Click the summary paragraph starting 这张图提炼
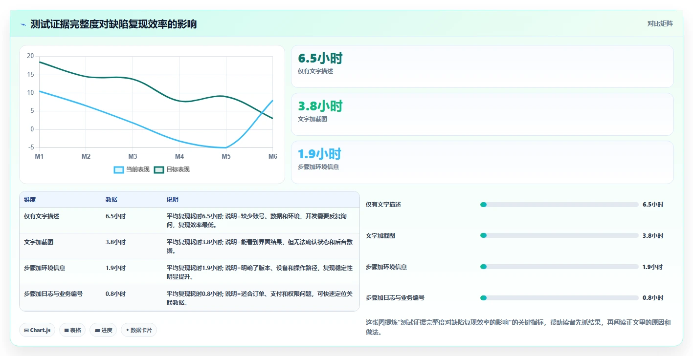Image resolution: width=693 pixels, height=356 pixels. pyautogui.click(x=518, y=327)
